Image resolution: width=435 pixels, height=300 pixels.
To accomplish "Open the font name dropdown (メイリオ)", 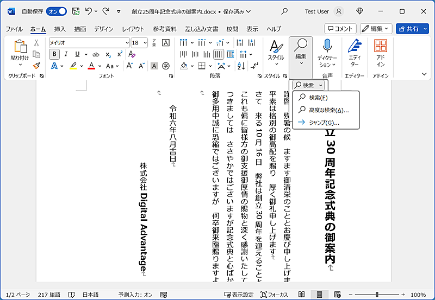I will pyautogui.click(x=127, y=42).
